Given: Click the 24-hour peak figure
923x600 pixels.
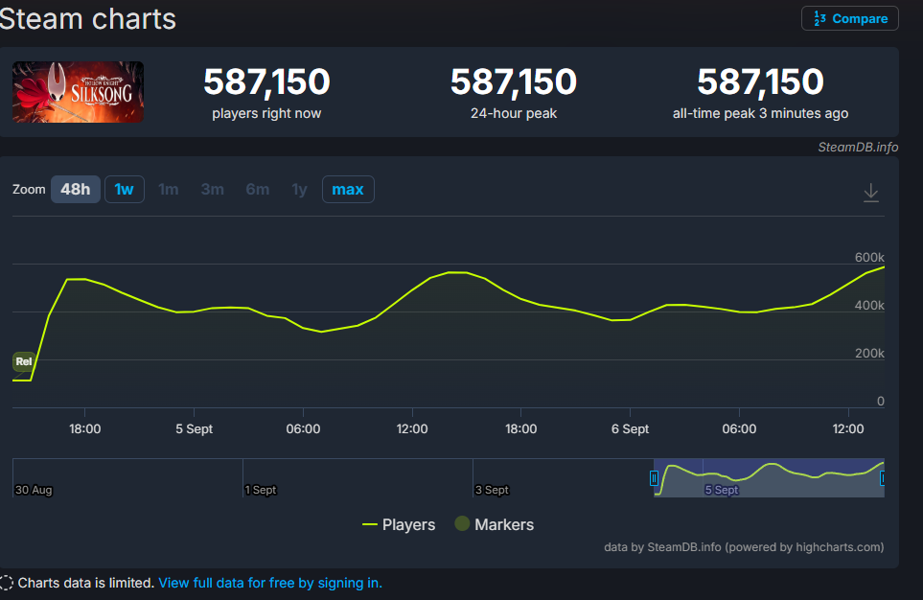Looking at the screenshot, I should [x=514, y=81].
